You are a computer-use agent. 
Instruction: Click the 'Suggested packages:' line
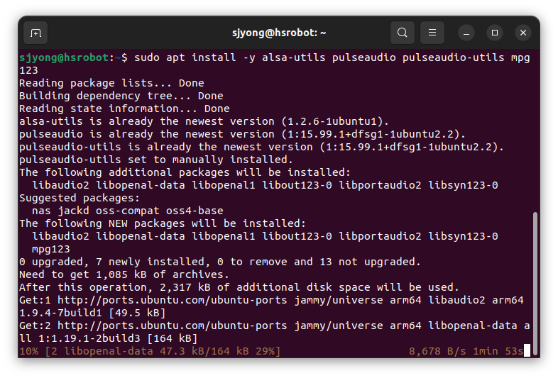80,198
